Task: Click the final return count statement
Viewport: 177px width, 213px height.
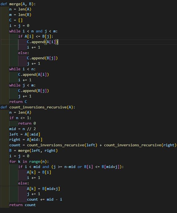Action: coord(23,205)
